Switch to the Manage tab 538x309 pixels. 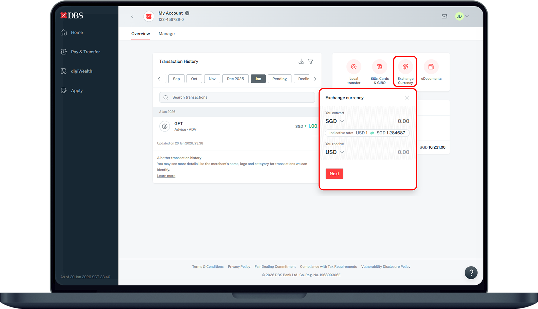pyautogui.click(x=166, y=34)
